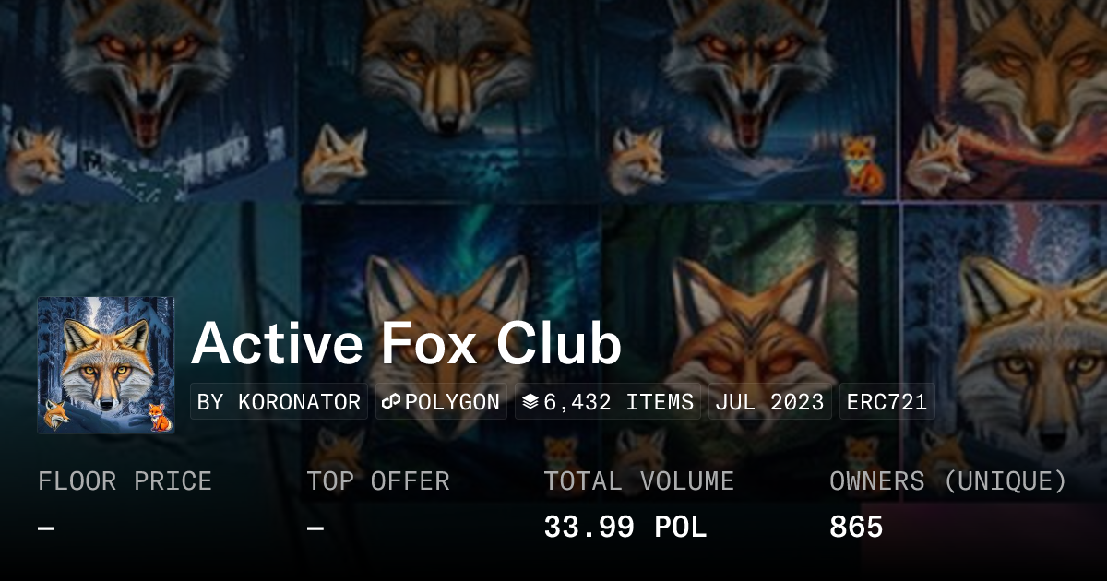Click the Polygon chain link icon
This screenshot has width=1107, height=581.
[x=390, y=402]
